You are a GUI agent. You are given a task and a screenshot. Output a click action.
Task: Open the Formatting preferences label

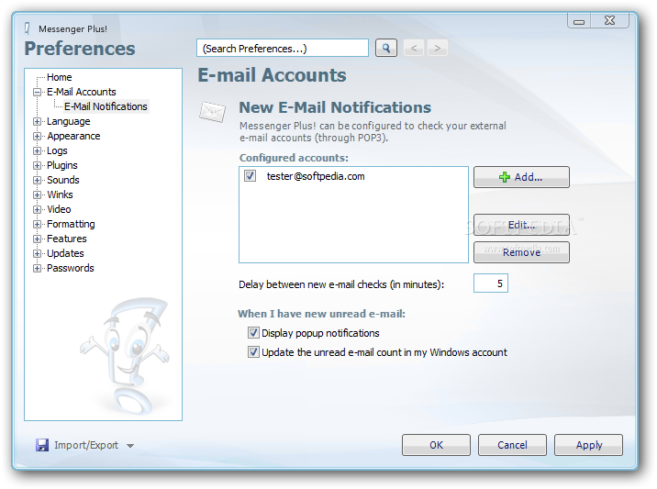click(x=71, y=224)
